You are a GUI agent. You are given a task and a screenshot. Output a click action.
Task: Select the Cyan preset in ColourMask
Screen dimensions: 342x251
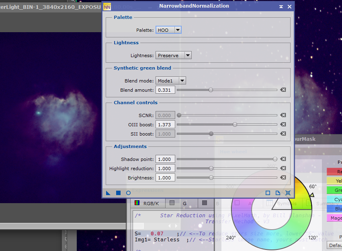point(334,200)
